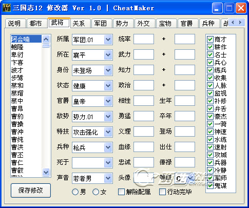The width and height of the screenshot is (249, 208).
Task: Close the CheatMaker window
Action: (x=241, y=8)
